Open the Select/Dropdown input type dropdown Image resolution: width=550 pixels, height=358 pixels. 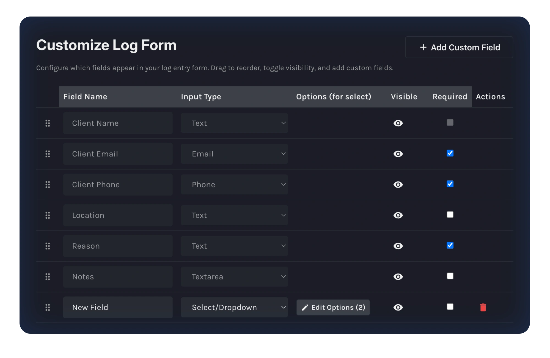click(234, 307)
